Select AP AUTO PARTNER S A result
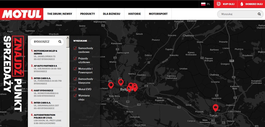The width and height of the screenshot is (265, 127). (46, 69)
